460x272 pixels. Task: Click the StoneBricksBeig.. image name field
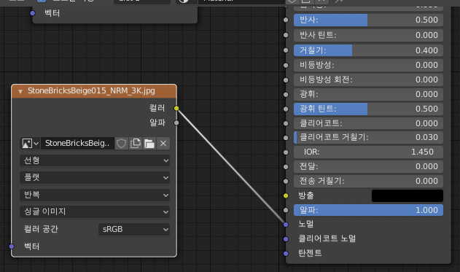(77, 144)
